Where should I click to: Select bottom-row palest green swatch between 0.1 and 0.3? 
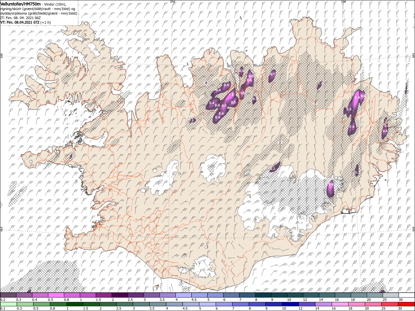(9, 304)
